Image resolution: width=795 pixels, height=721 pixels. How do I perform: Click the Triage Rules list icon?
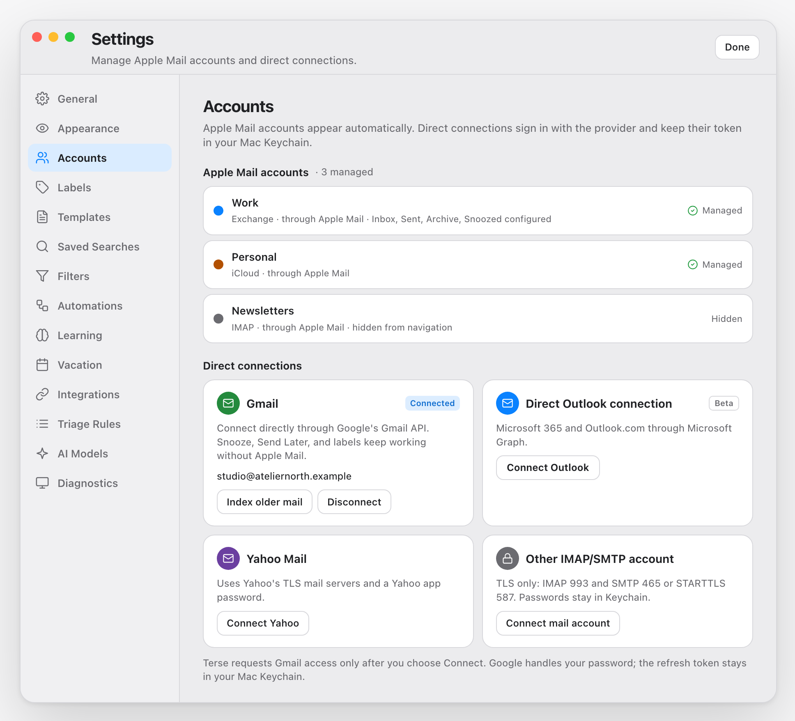point(42,424)
